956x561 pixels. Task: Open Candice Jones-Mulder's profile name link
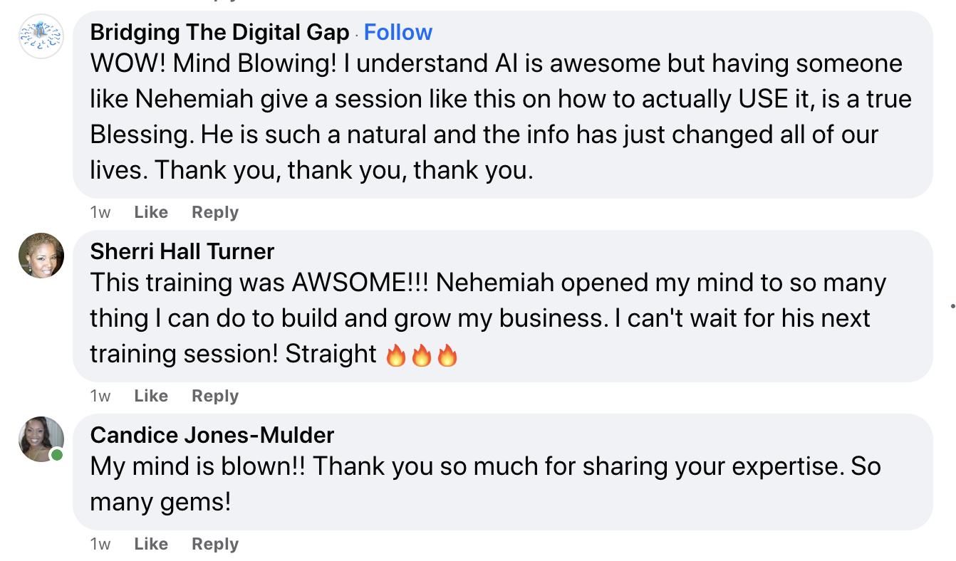(212, 435)
